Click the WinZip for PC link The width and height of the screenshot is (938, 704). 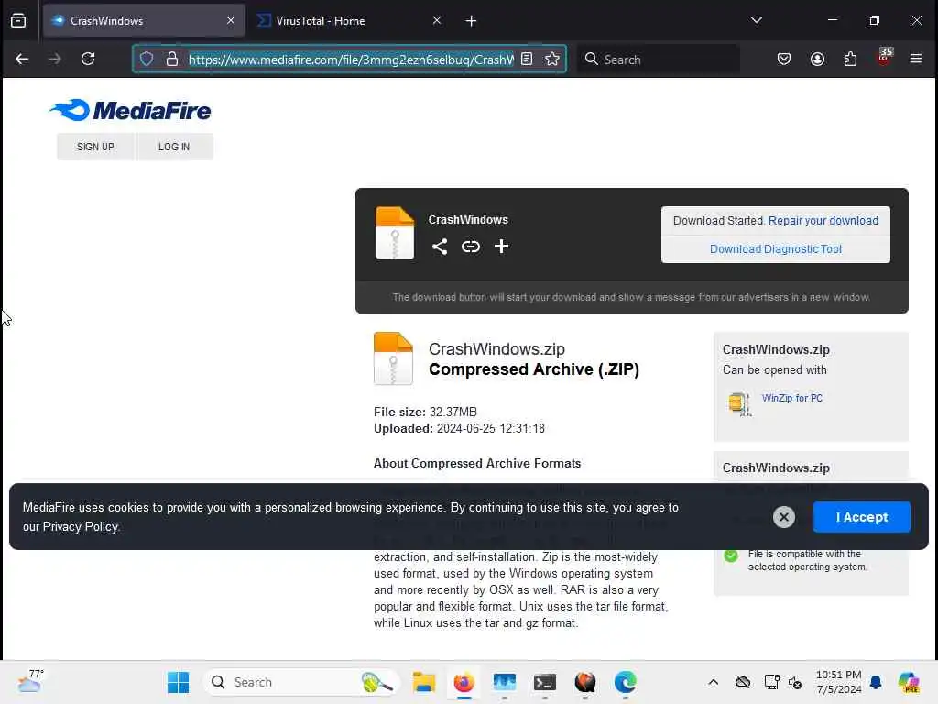792,398
